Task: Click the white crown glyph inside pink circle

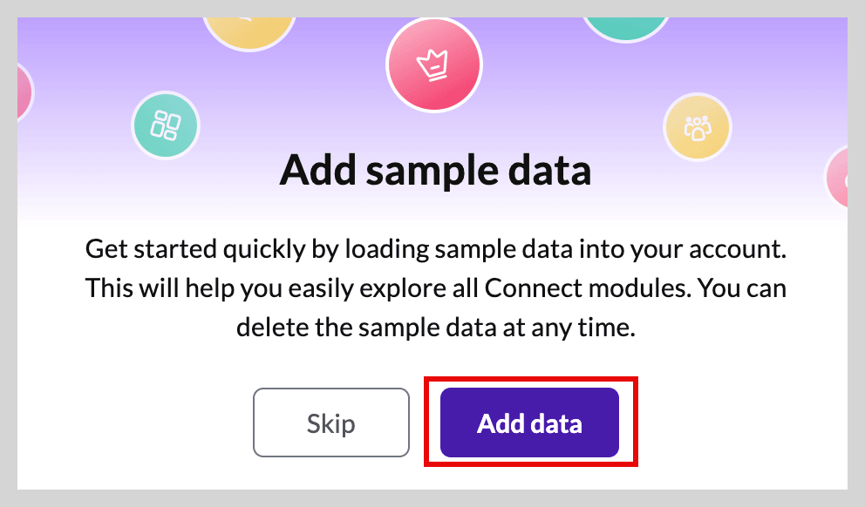Action: [x=432, y=65]
